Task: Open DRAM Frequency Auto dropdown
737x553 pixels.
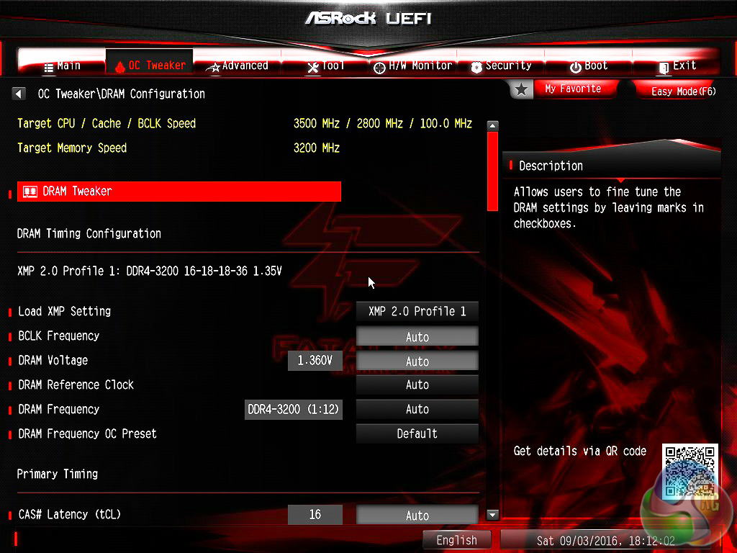Action: (417, 409)
